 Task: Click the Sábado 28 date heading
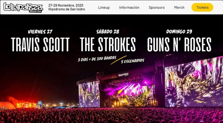(108, 32)
